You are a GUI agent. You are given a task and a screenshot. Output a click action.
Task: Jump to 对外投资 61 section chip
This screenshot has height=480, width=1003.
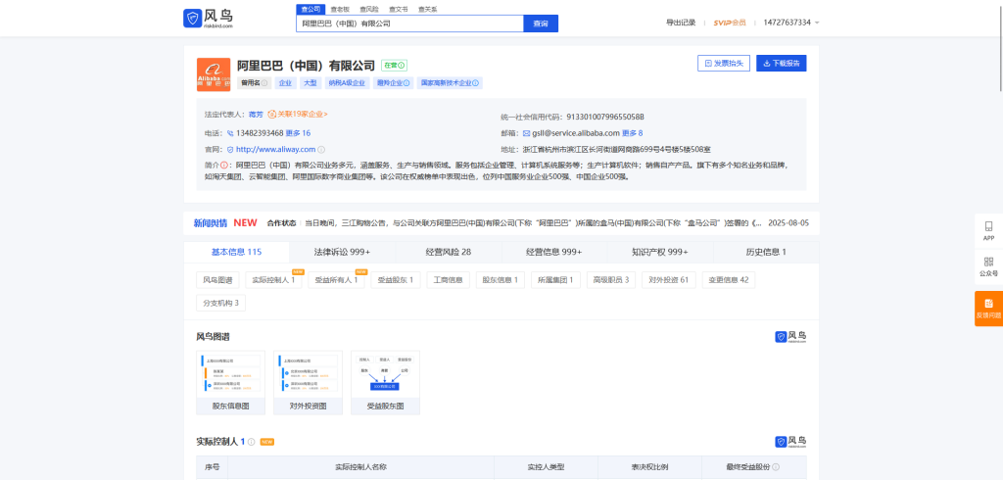(x=668, y=280)
